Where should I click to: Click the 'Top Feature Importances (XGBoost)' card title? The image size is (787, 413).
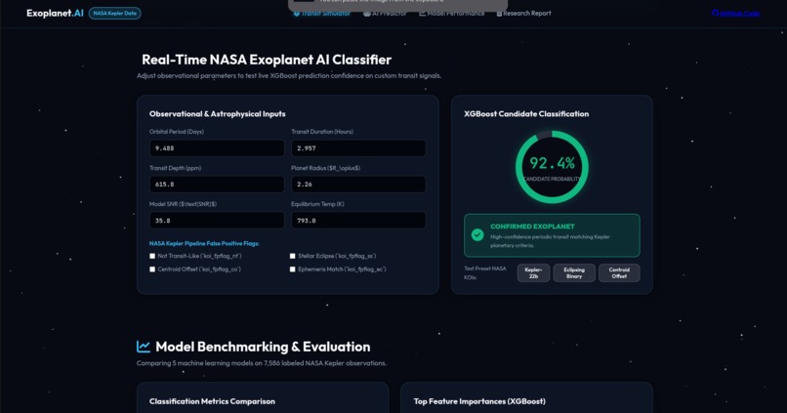(x=479, y=401)
